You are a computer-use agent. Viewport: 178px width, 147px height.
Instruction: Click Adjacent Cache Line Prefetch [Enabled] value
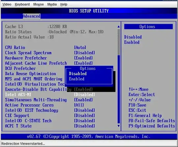(x=83, y=63)
